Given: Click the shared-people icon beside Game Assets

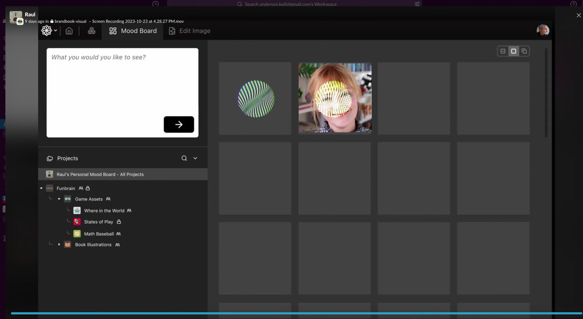Looking at the screenshot, I should tap(108, 199).
